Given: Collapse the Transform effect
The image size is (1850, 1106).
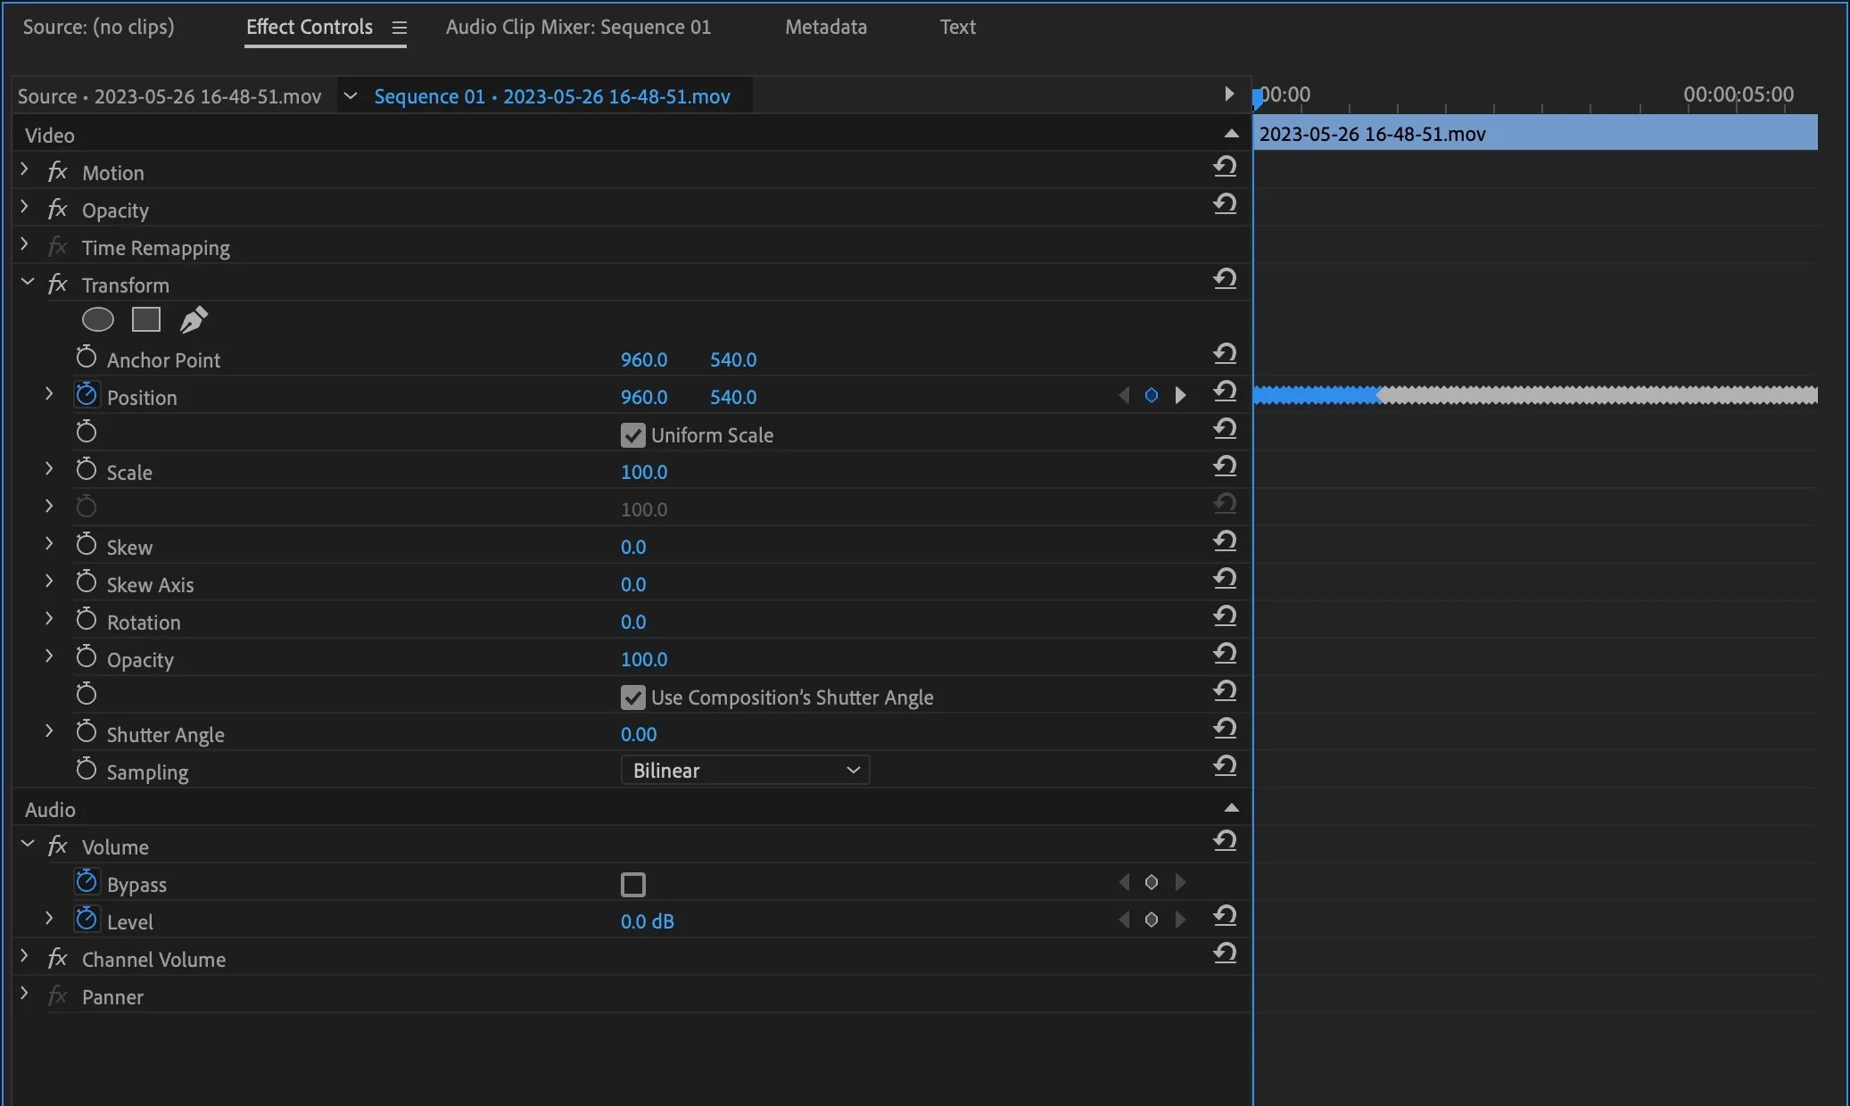Looking at the screenshot, I should pyautogui.click(x=25, y=284).
